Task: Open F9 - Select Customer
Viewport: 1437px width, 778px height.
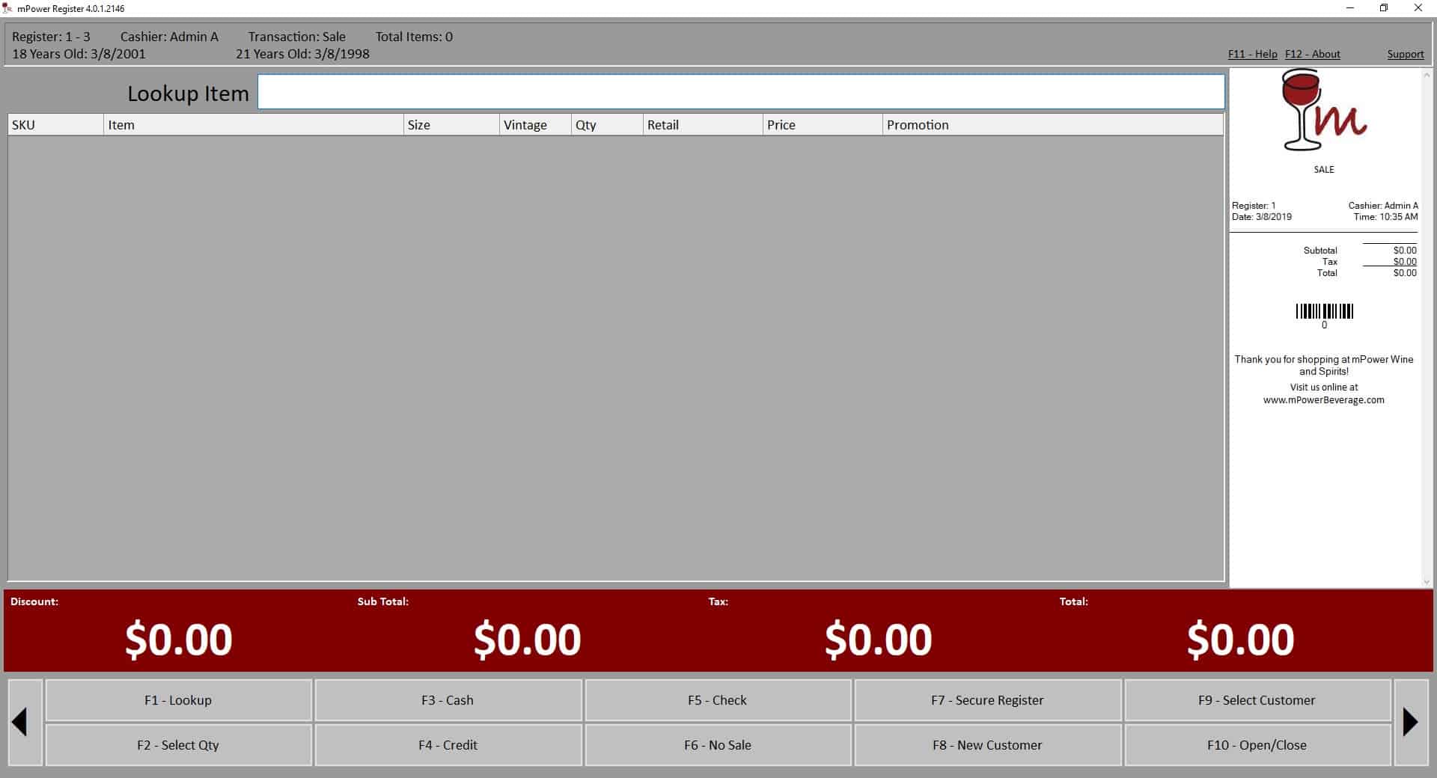Action: [1257, 700]
